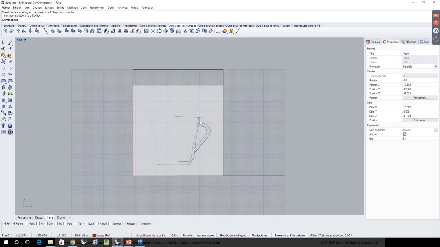Click the blue cylinder solid tool in sidebar
This screenshot has height=247, width=440.
point(3,100)
